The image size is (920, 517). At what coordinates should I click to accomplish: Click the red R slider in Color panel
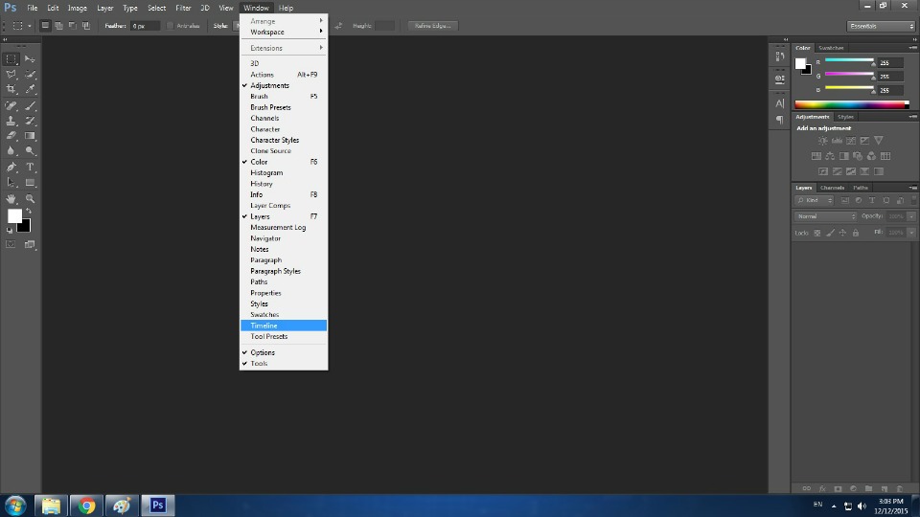849,61
